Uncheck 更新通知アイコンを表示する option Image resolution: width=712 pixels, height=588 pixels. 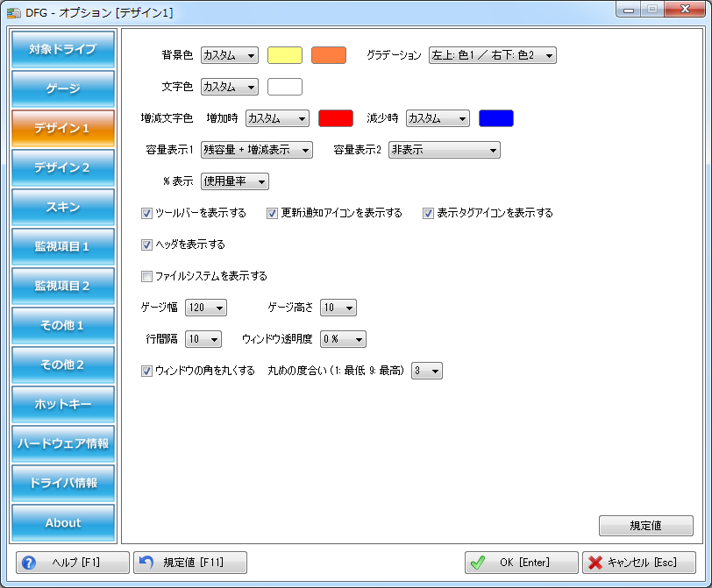point(273,213)
